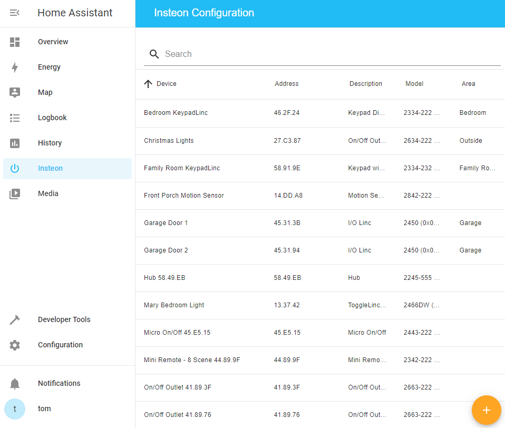
Task: Add a new Insteon device
Action: click(486, 410)
